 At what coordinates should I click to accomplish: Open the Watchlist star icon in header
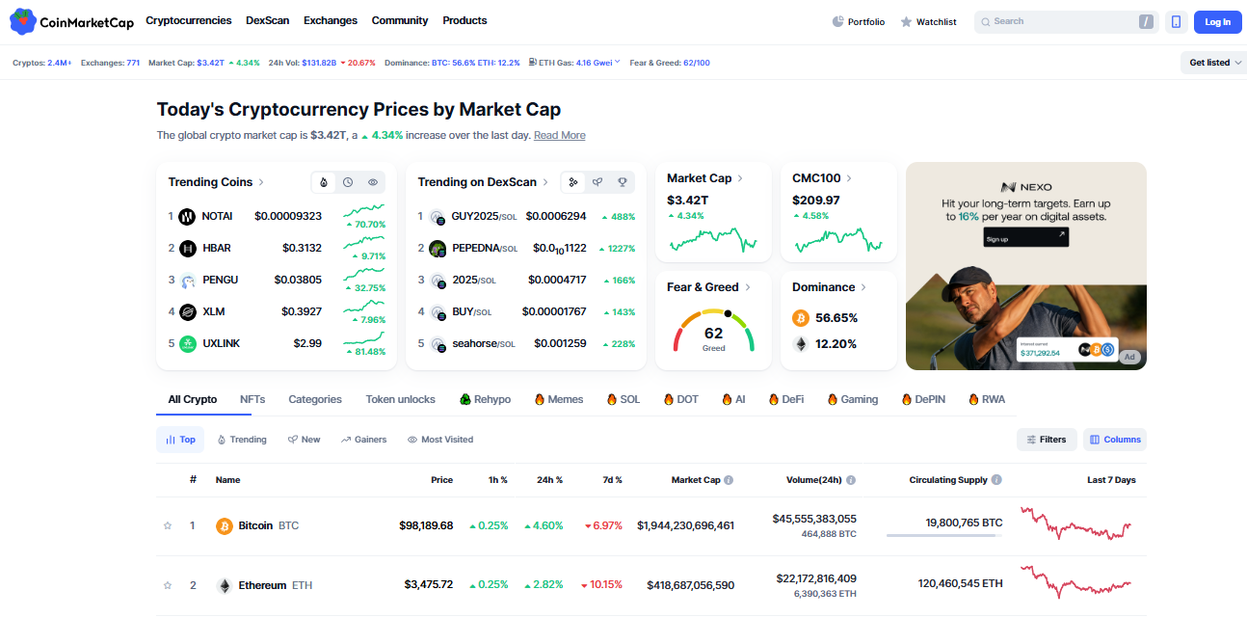906,22
